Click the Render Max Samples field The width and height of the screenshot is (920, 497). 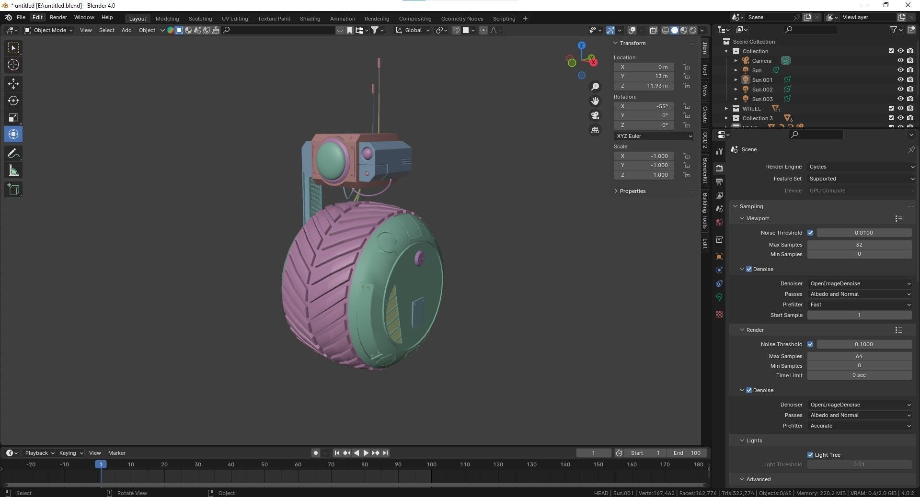click(x=860, y=356)
